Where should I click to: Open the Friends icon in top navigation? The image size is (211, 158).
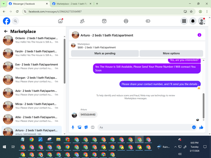(x=82, y=21)
